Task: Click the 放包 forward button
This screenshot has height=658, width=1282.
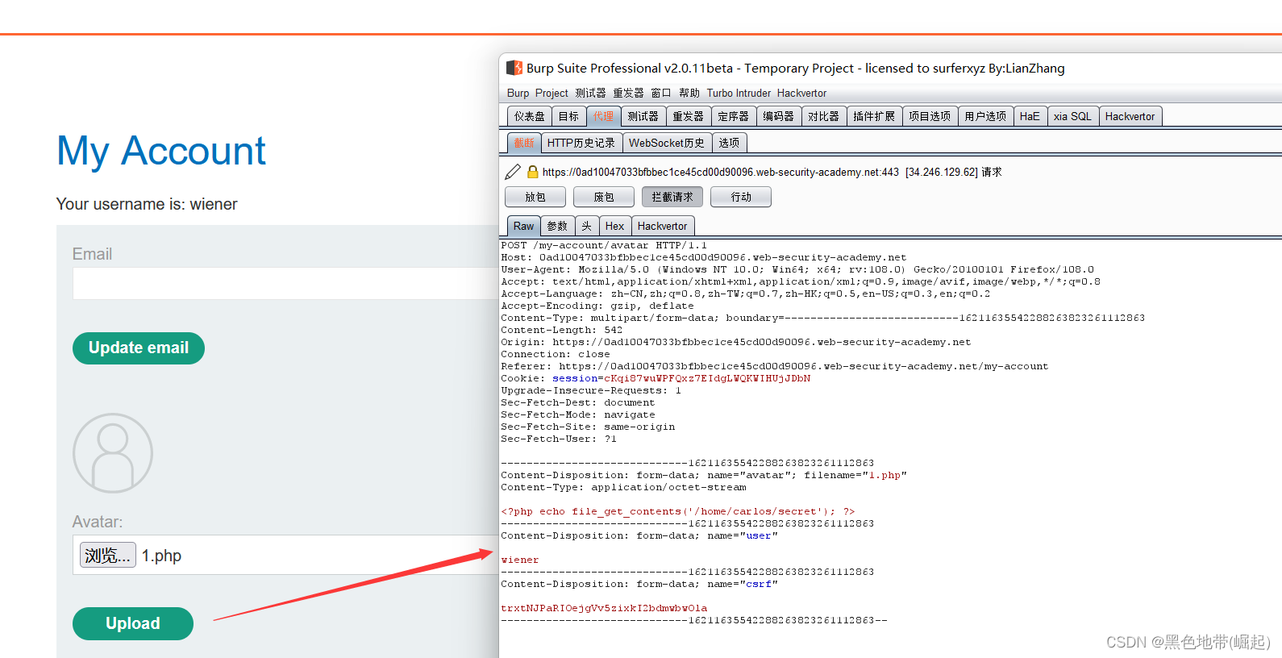Action: click(x=535, y=197)
